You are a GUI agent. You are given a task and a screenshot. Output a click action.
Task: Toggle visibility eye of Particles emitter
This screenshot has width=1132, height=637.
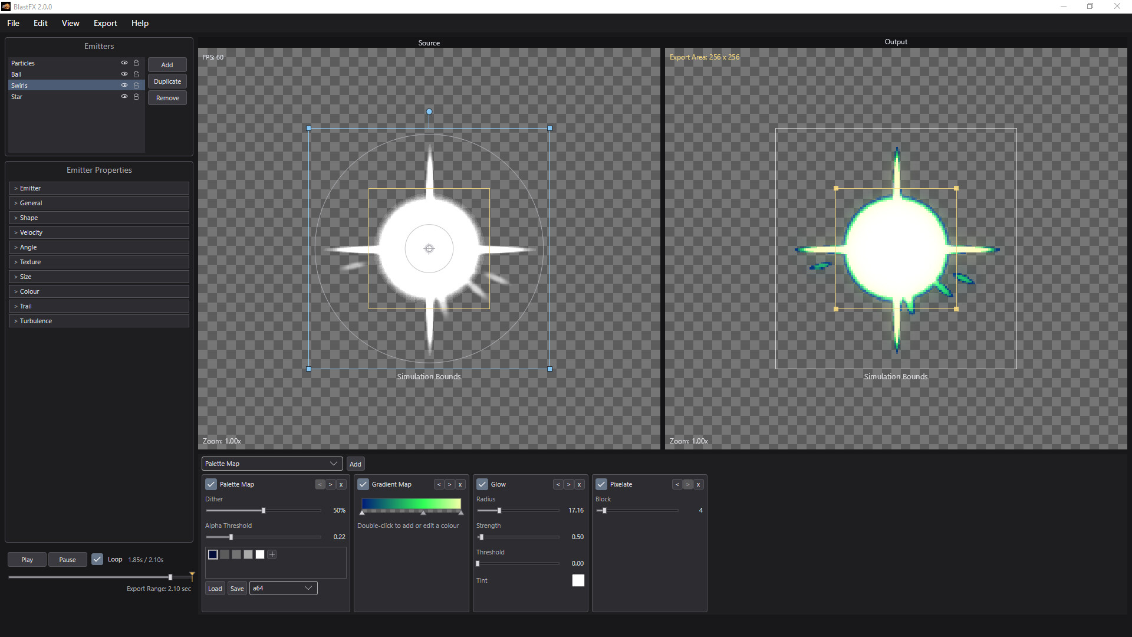(124, 63)
